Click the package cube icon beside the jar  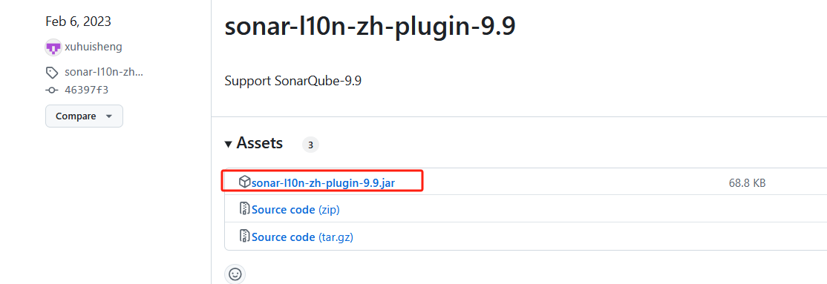pyautogui.click(x=244, y=182)
